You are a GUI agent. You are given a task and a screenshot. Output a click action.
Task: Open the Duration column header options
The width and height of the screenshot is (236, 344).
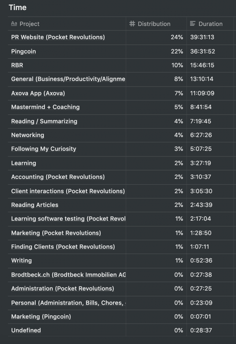tap(210, 24)
